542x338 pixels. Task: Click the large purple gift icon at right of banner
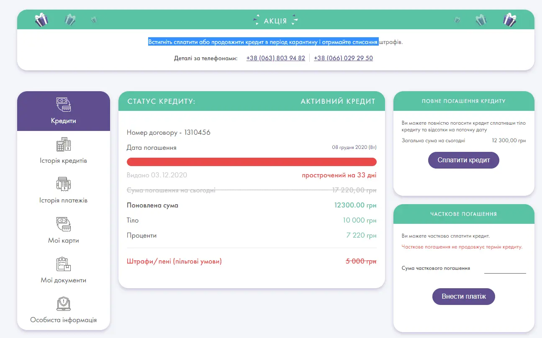[509, 20]
